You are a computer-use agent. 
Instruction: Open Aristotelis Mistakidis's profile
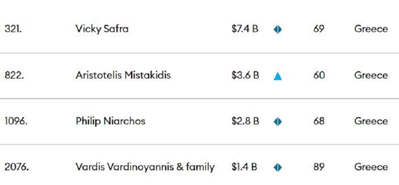[x=123, y=75]
